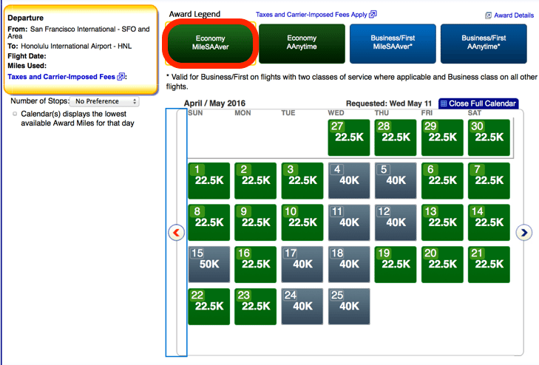This screenshot has height=365, width=539.
Task: Go to next month with blue arrow
Action: click(x=524, y=233)
